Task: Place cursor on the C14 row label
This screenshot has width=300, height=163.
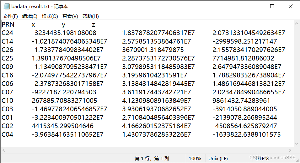Action: [8, 41]
